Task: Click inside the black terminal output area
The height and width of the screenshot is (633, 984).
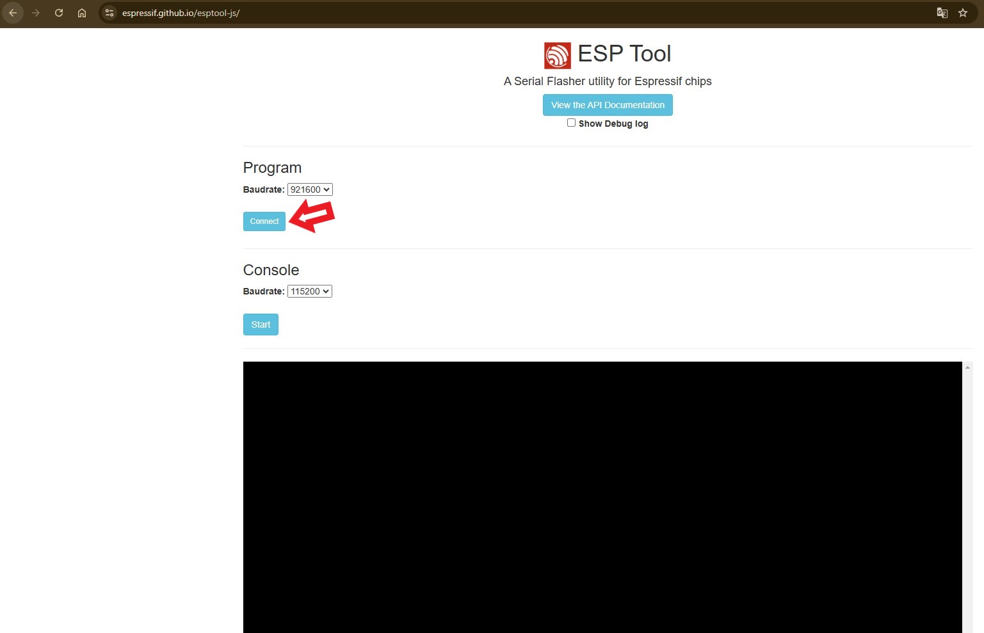Action: (602, 496)
